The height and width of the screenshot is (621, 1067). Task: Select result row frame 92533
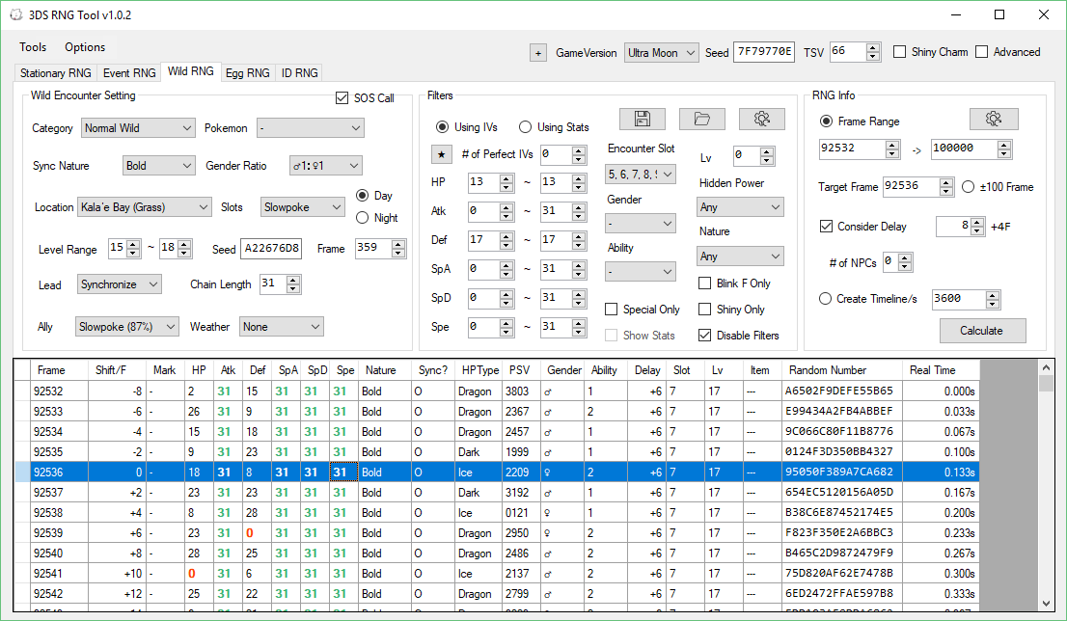point(497,412)
